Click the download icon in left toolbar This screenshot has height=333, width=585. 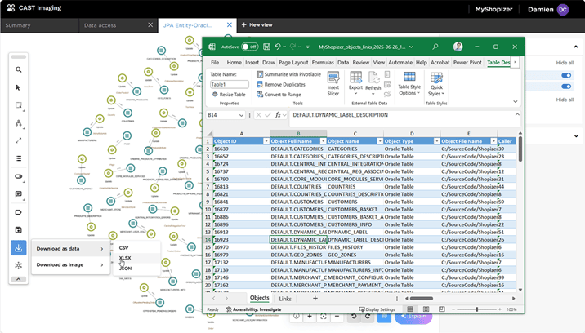coord(18,247)
